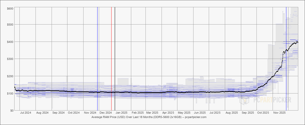Click the Nov 2024 axis label

(90, 113)
